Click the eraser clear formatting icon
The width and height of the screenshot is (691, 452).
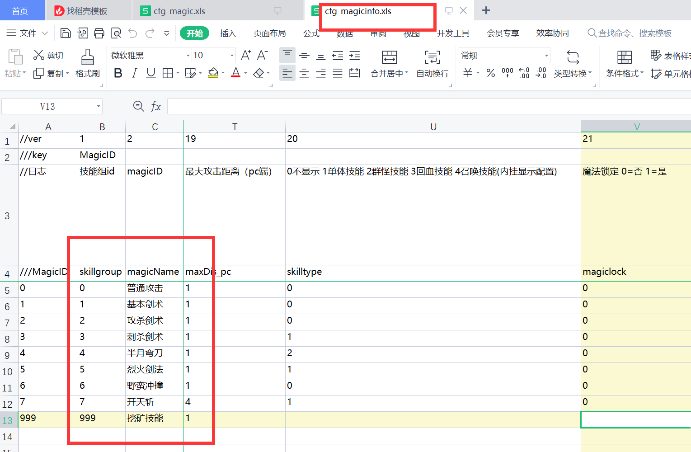click(259, 73)
